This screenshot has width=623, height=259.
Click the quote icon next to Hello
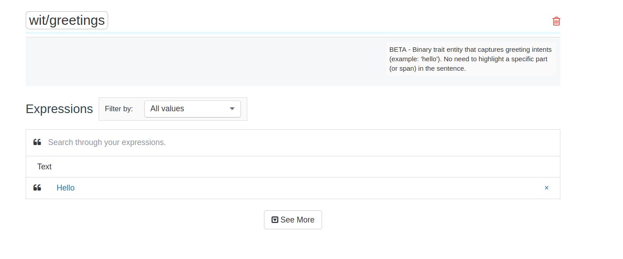[x=37, y=188]
